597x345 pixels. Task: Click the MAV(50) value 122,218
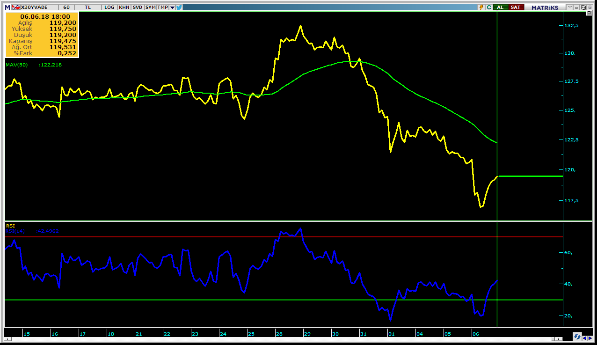point(51,65)
